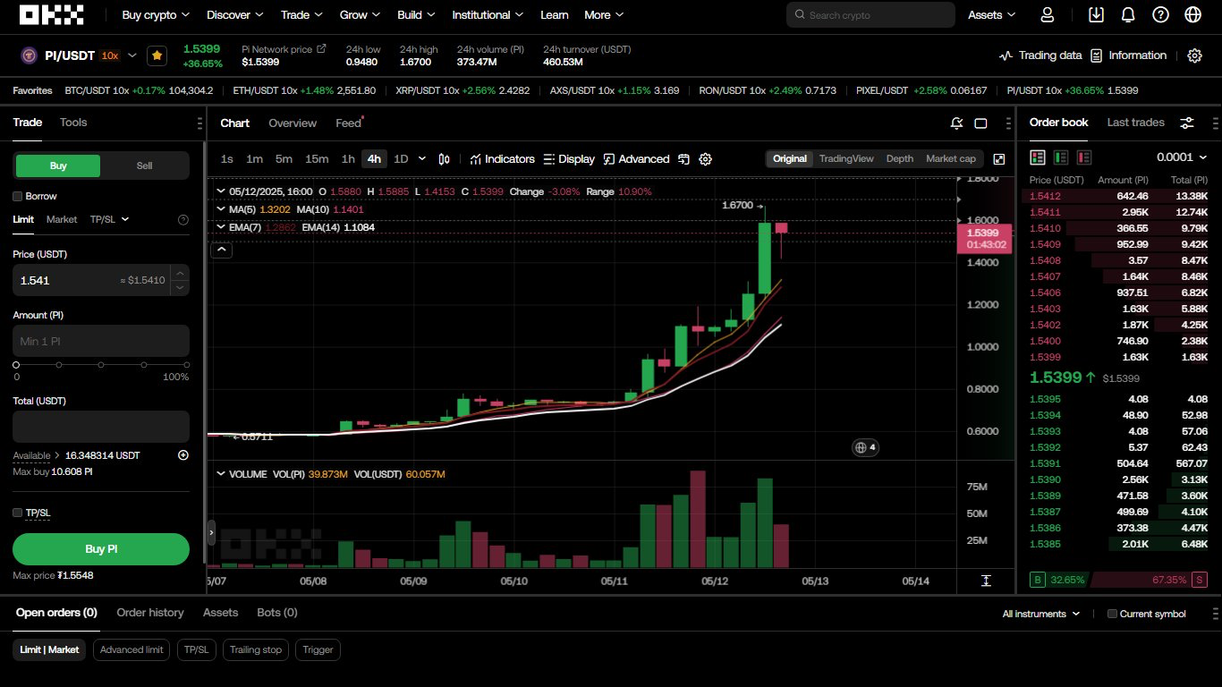
Task: Change order book precision 0.0001
Action: tap(1183, 157)
